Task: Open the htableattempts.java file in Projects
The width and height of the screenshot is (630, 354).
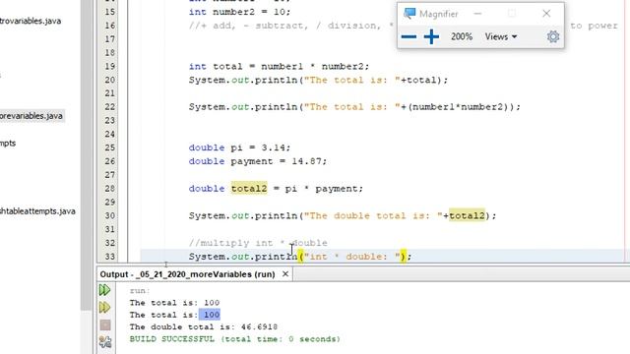Action: click(37, 211)
